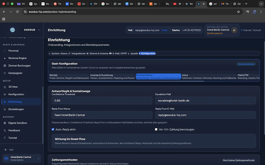The height and width of the screenshot is (165, 265).
Task: Open the E-Mail / SMTP tab
Action: coord(118,53)
